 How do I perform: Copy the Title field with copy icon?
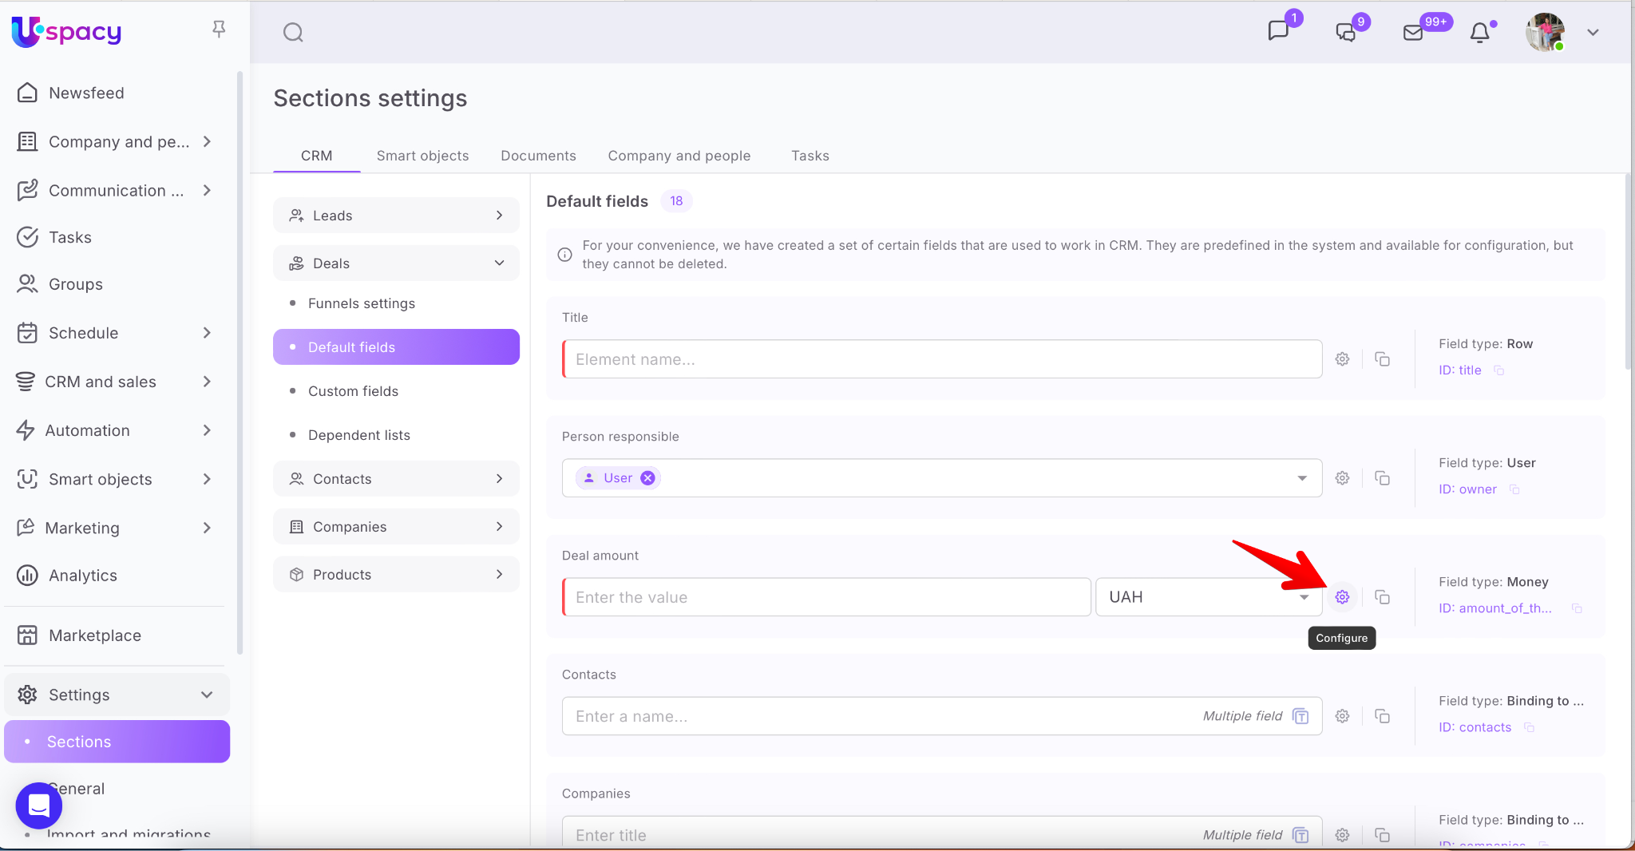pyautogui.click(x=1382, y=359)
